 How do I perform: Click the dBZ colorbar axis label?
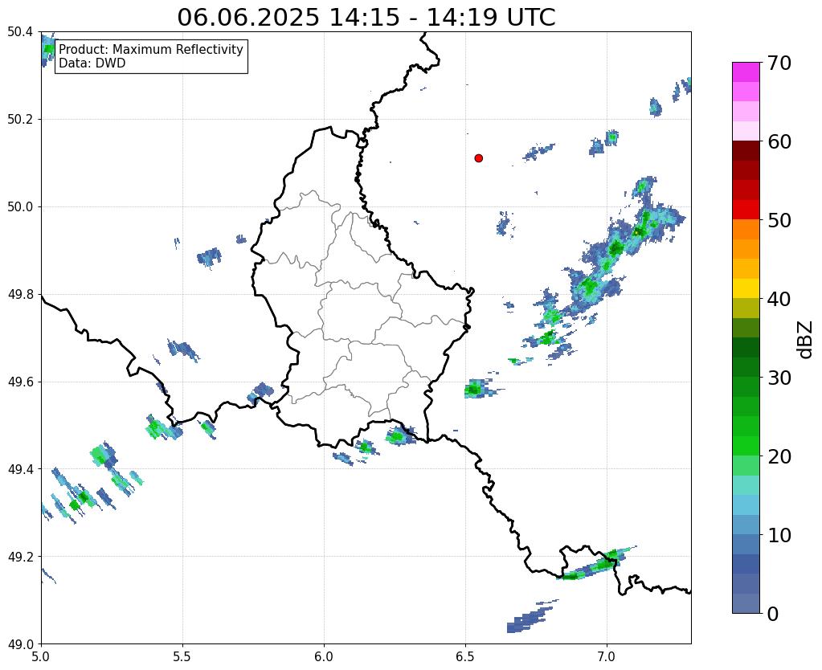[x=806, y=339]
